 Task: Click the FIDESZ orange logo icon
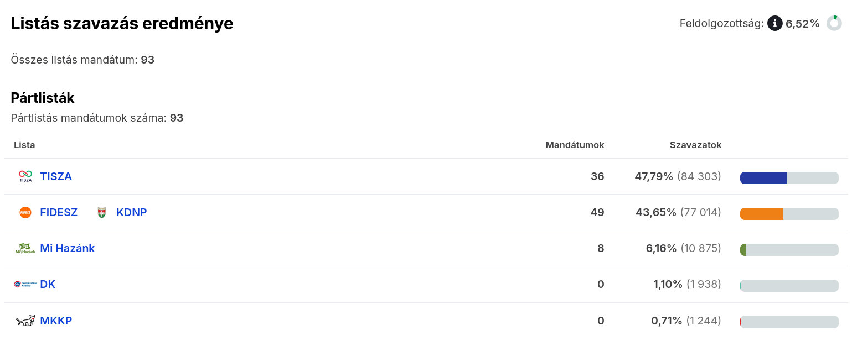tap(25, 212)
